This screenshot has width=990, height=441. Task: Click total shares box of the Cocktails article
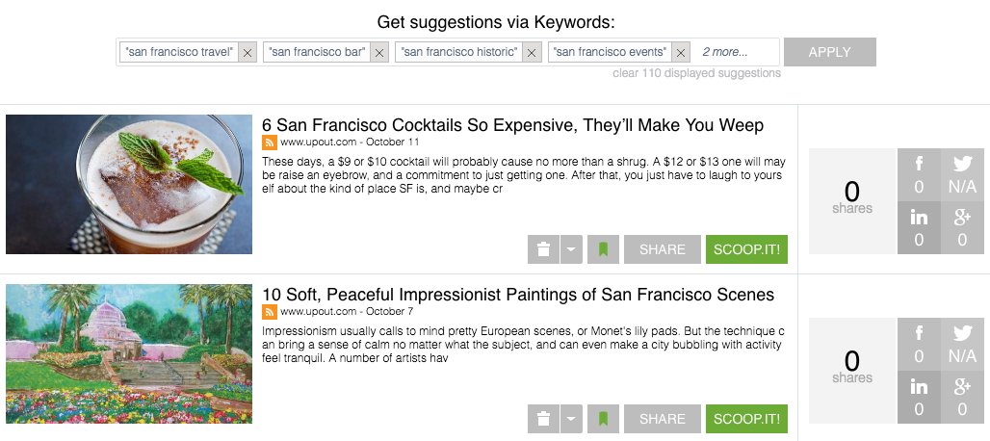851,201
